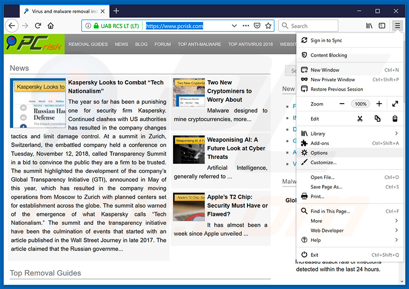Click the UAB RCS LT (LT) certificate label
This screenshot has height=289, width=409.
click(120, 26)
